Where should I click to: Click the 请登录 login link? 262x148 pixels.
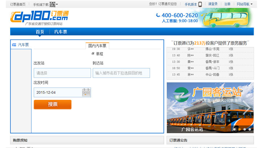click(213, 4)
